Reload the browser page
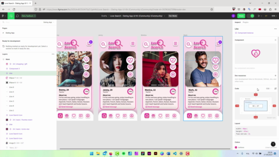 14,9
